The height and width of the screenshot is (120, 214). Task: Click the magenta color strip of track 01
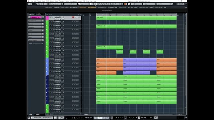(x=47, y=18)
